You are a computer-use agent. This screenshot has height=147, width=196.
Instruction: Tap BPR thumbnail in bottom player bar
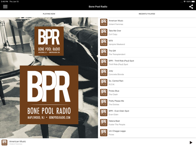(4, 142)
